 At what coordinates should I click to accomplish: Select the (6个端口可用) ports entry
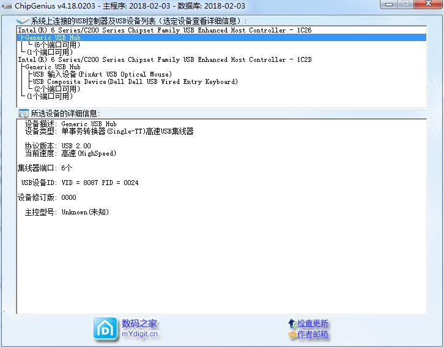[x=57, y=45]
